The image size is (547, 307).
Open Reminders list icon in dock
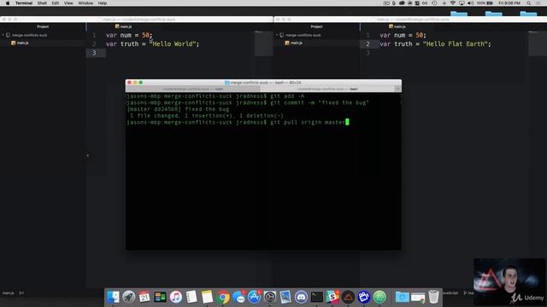[x=191, y=297]
